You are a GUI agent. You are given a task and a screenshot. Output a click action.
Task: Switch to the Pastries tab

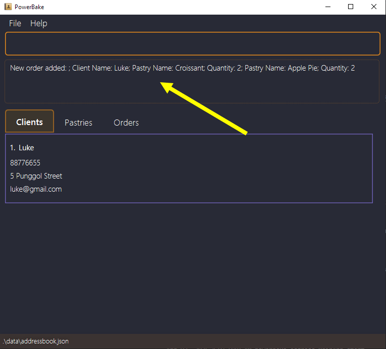(78, 123)
